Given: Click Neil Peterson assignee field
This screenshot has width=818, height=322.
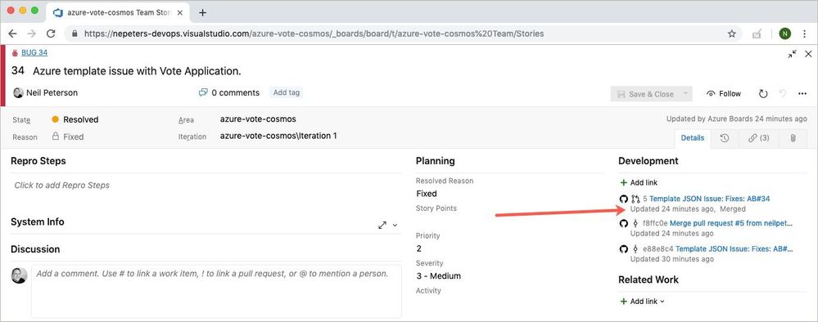Looking at the screenshot, I should pyautogui.click(x=45, y=92).
